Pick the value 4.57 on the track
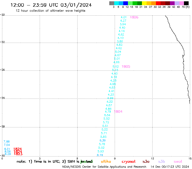The image size is (192, 169). pos(109,105)
